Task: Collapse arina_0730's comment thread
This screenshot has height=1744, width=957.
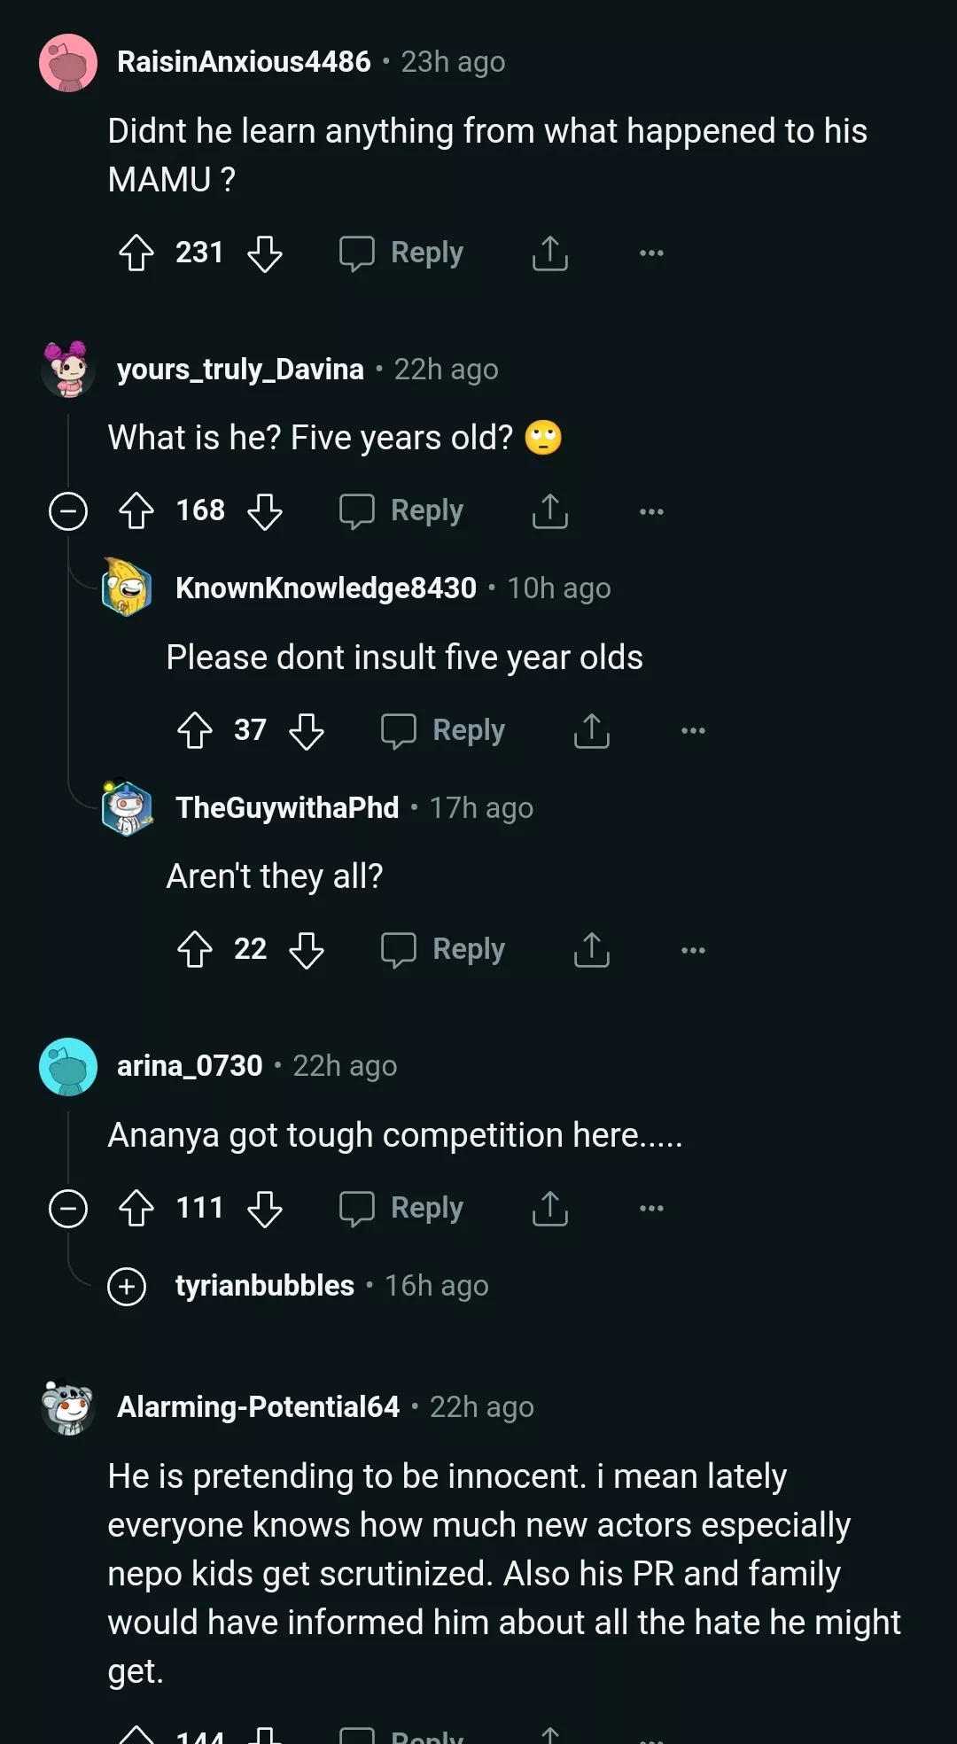Action: pyautogui.click(x=68, y=1209)
